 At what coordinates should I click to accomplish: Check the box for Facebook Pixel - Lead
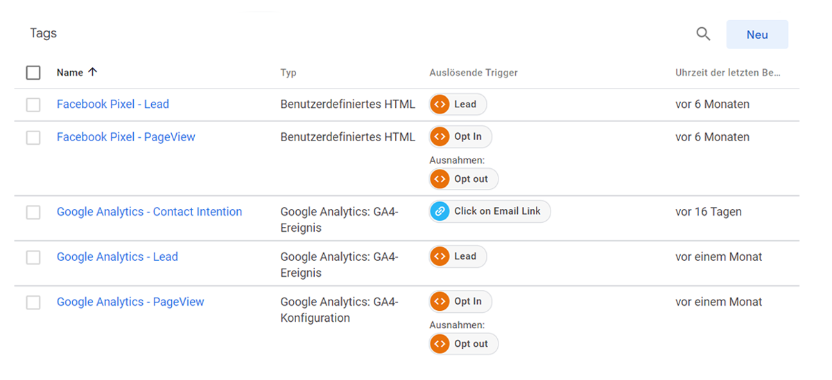tap(33, 105)
